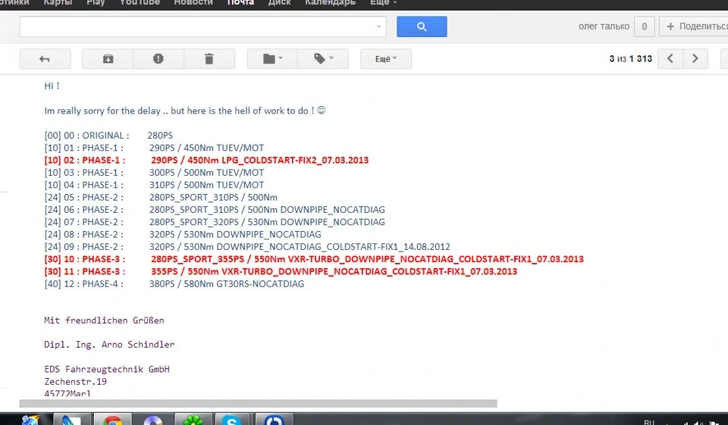Go to the newer message arrow
Screen dimensions: 728x425
coord(670,58)
